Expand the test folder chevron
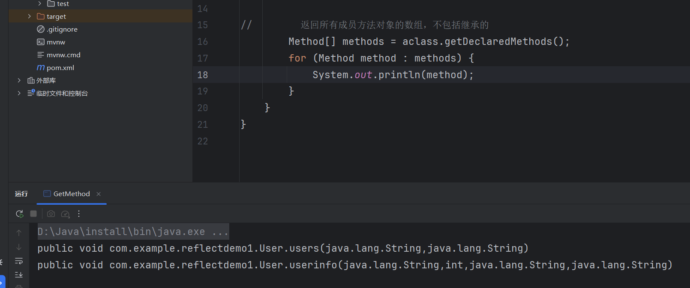This screenshot has width=690, height=288. [x=39, y=3]
